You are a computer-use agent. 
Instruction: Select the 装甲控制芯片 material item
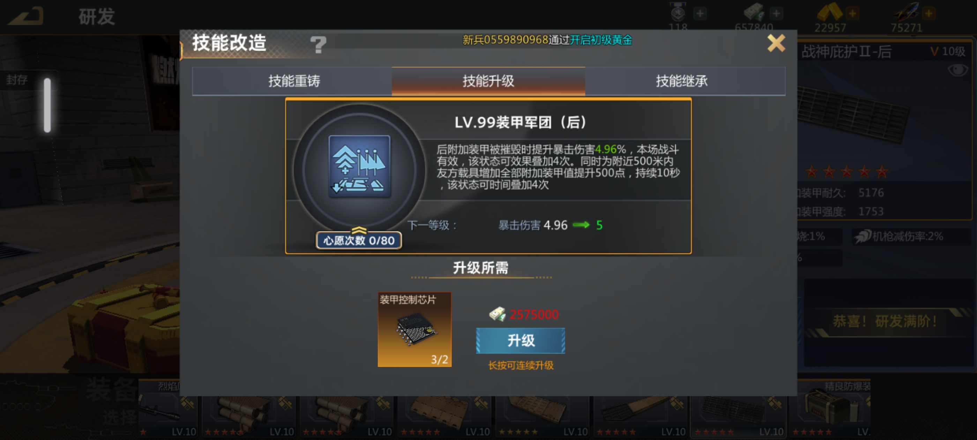tap(414, 329)
